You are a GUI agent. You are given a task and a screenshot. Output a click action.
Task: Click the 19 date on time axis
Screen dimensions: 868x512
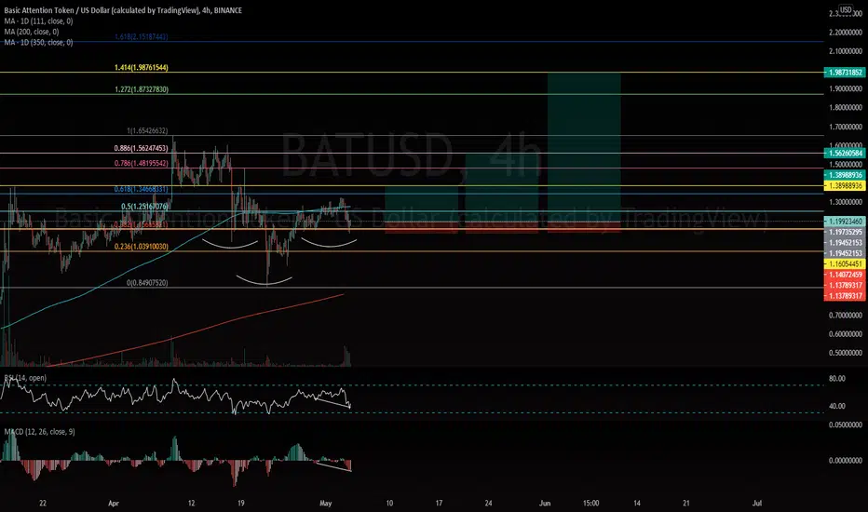pyautogui.click(x=241, y=503)
